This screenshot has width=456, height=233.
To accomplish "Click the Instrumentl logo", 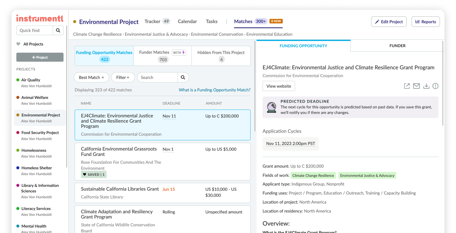I will pyautogui.click(x=40, y=18).
